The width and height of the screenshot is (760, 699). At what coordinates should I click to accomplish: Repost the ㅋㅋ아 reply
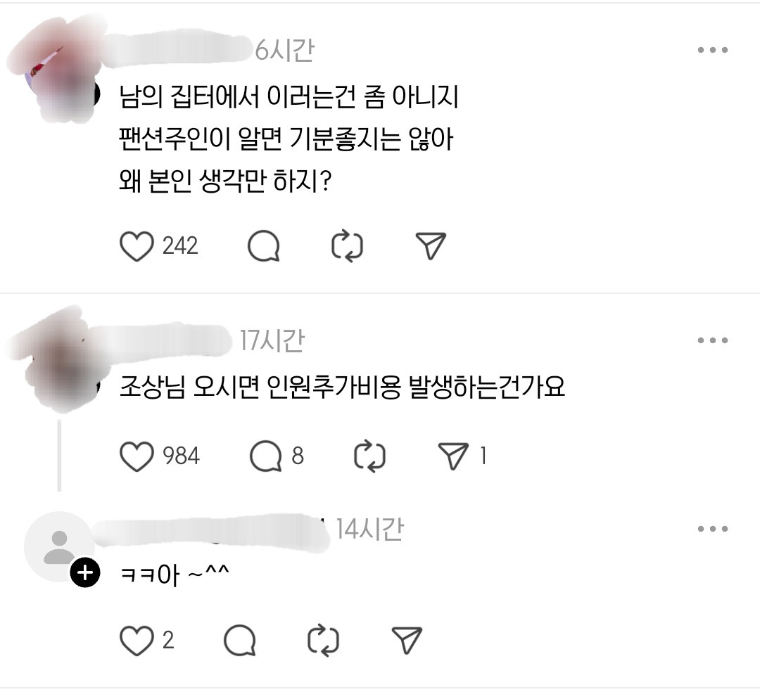(323, 641)
